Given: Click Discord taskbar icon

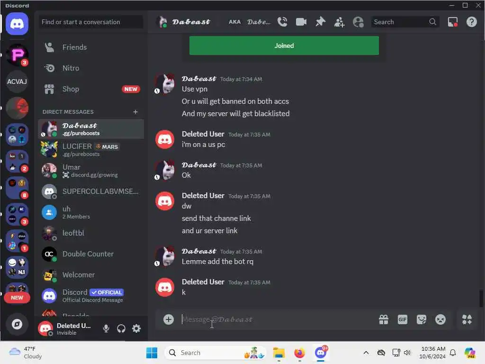Looking at the screenshot, I should click(x=321, y=353).
